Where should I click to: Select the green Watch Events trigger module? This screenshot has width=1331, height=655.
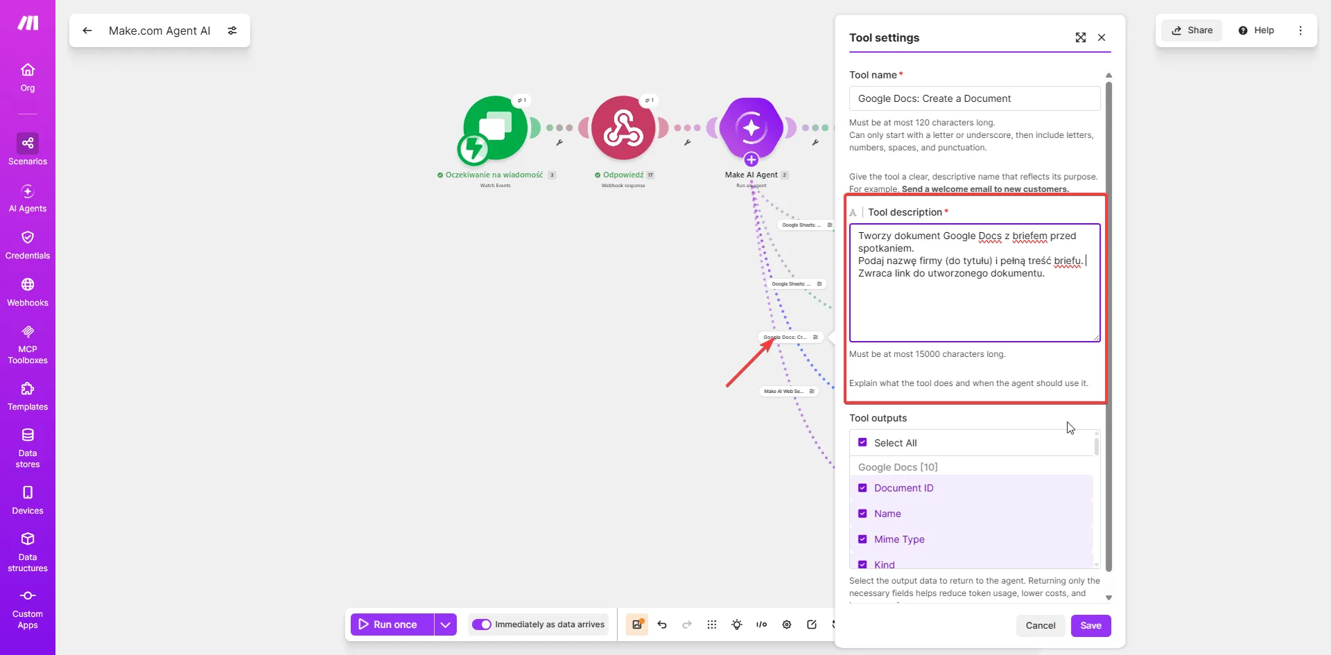(x=495, y=128)
